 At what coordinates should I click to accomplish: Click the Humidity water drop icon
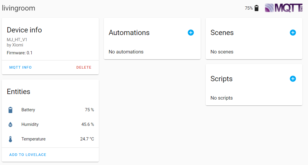(11, 125)
